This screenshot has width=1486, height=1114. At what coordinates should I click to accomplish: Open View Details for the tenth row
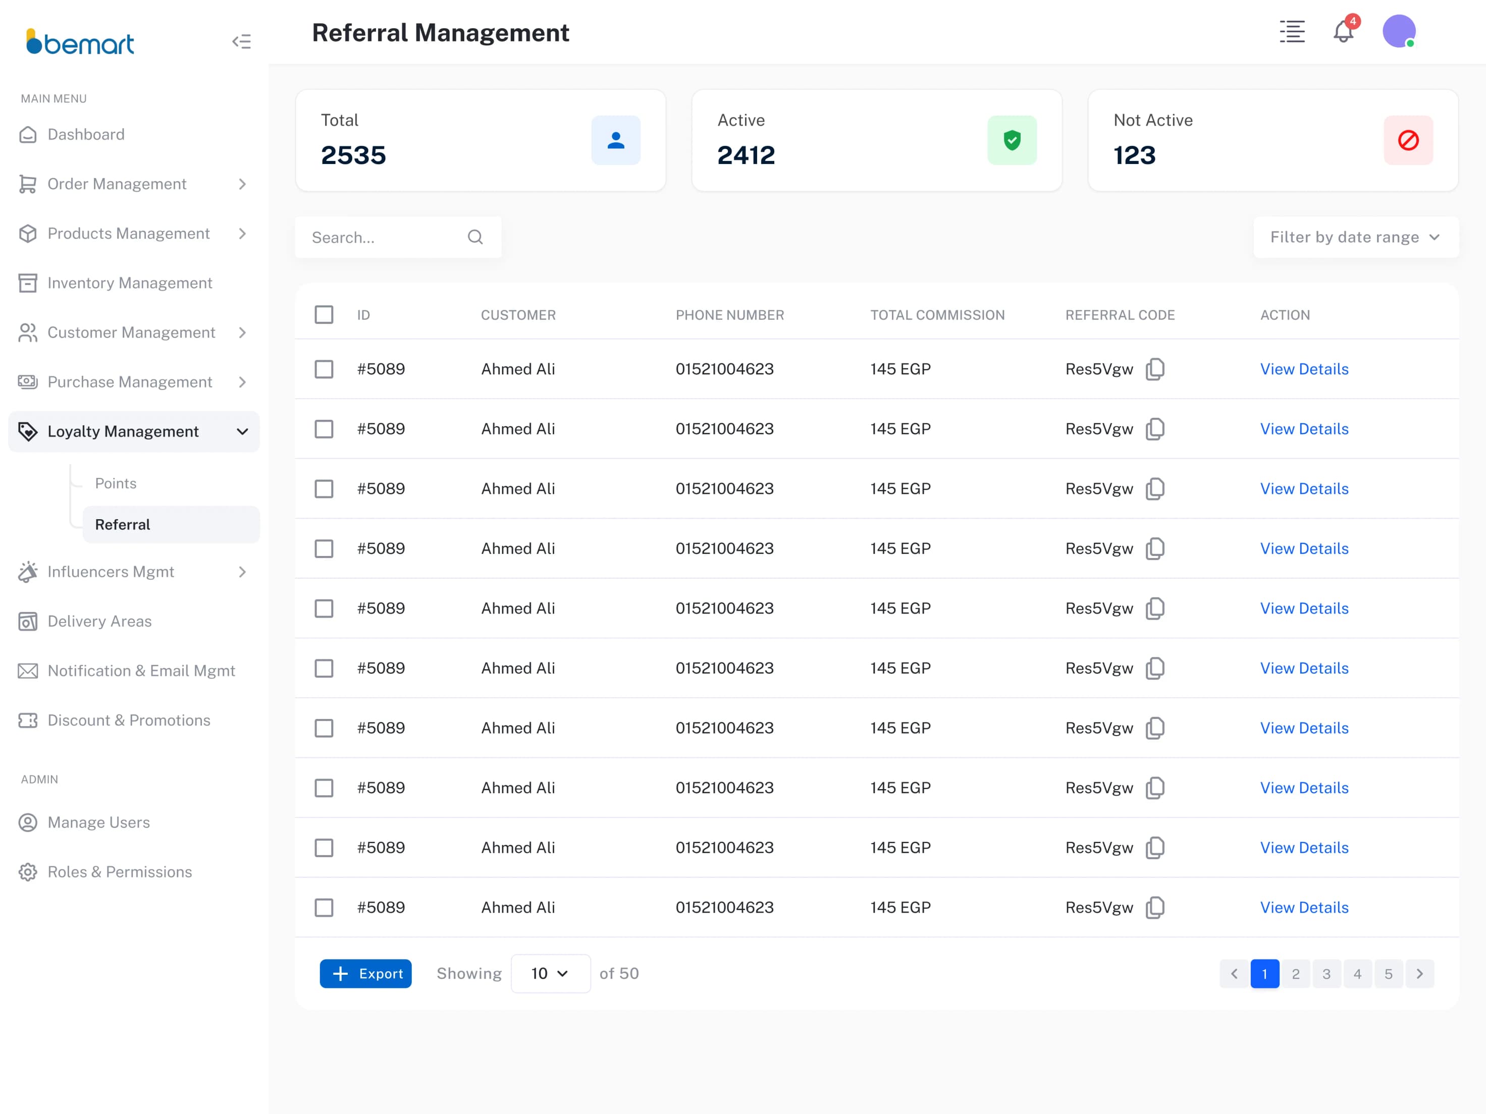click(x=1304, y=908)
